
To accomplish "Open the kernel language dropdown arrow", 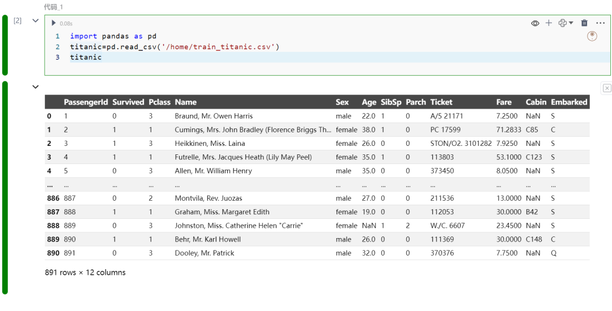I will (571, 23).
